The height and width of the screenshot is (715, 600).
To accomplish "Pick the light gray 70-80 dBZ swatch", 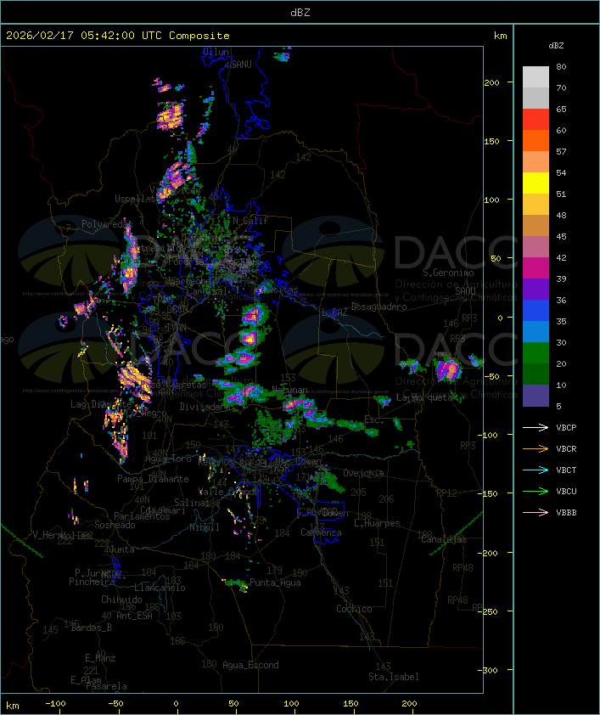I will click(x=536, y=77).
